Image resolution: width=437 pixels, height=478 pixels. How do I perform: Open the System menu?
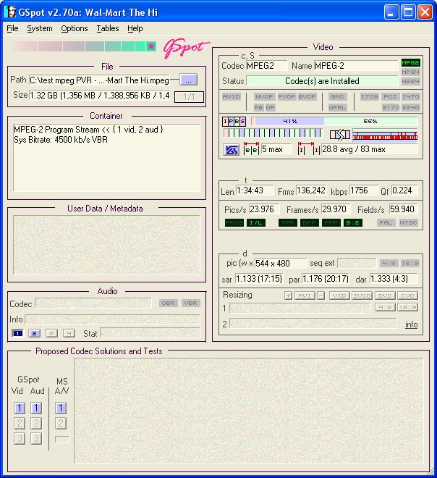(40, 28)
